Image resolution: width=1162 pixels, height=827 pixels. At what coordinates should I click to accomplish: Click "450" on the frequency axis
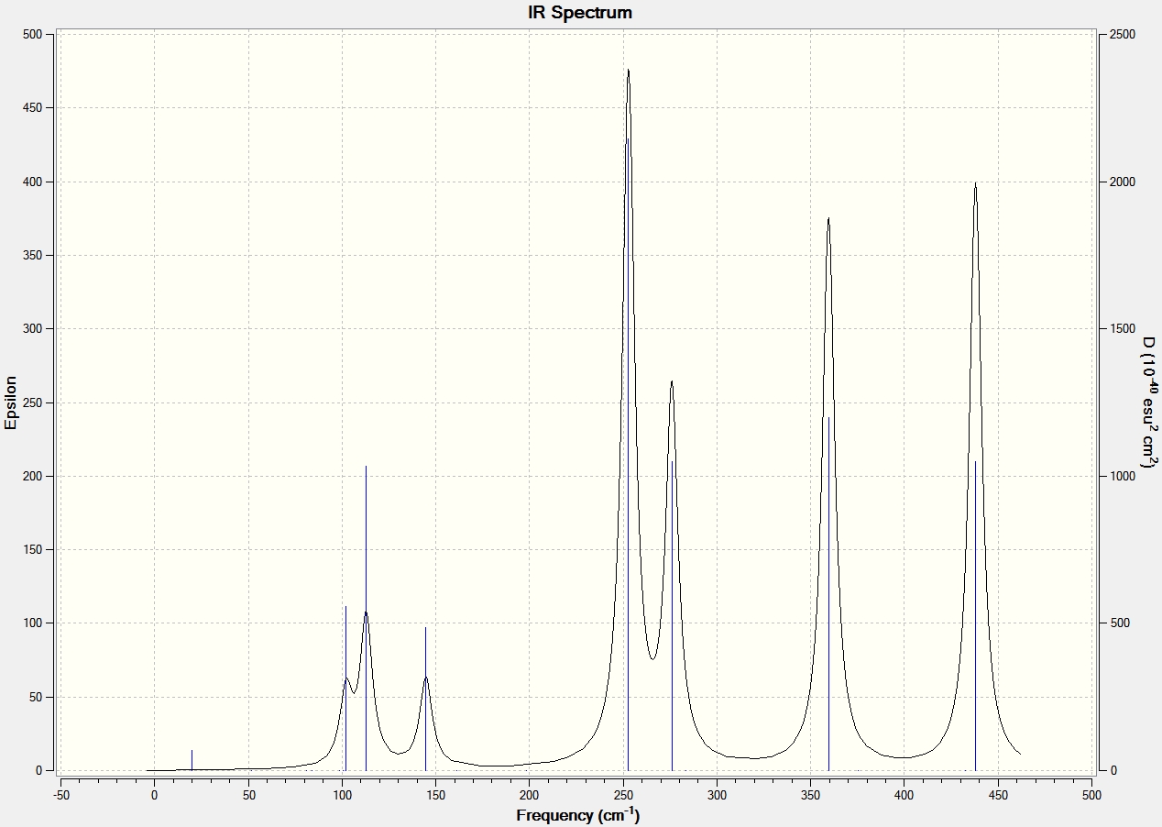(998, 794)
